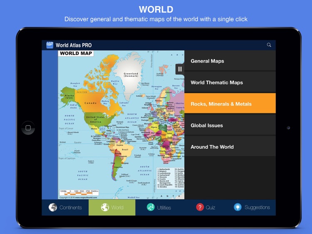Click the SOUTH PACIFIC OCEAN label
The height and width of the screenshot is (234, 312).
83,175
